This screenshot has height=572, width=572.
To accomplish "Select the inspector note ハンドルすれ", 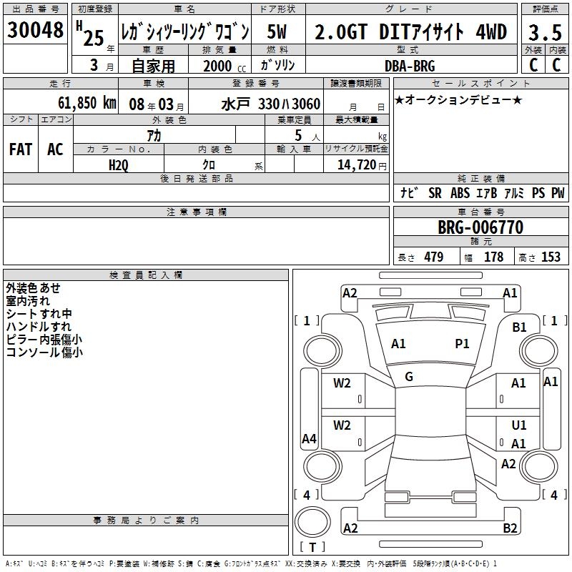I will (39, 326).
